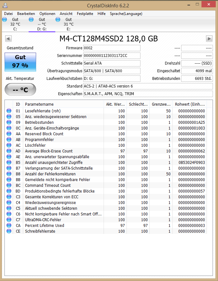Click the Schnittstelle field Serial ATA
This screenshot has width=218, height=281.
click(x=112, y=63)
